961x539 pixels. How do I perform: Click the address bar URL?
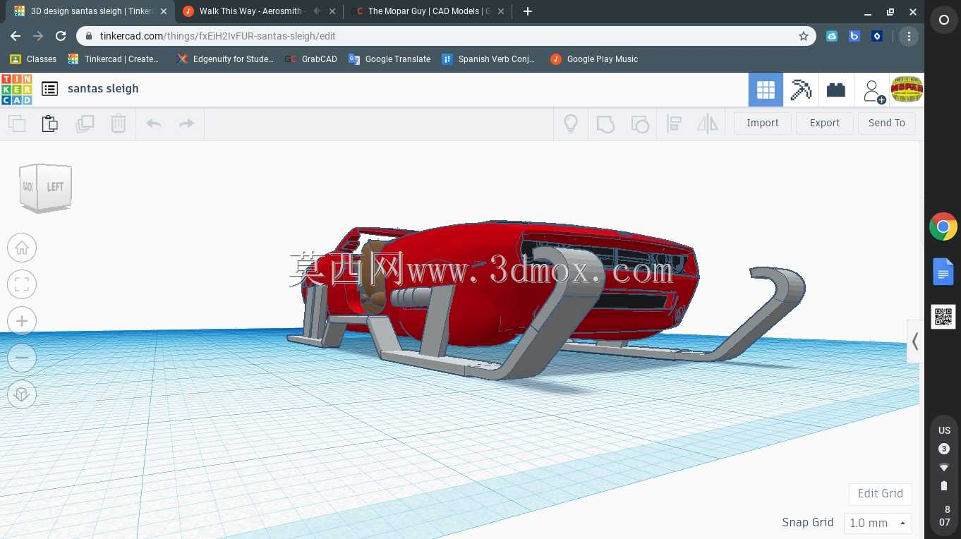click(218, 36)
